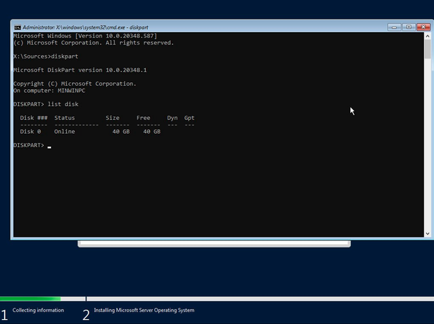
Task: Click the empty DISKPART> prompt line
Action: click(32, 145)
